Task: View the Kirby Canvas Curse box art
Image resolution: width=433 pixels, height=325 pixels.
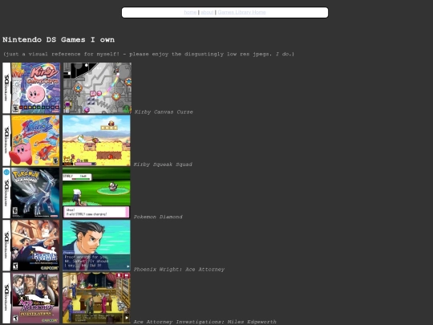Action: [31, 88]
